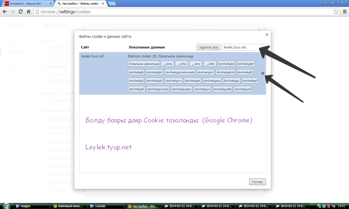Open the donlinekgbdr cookie chip

[246, 64]
